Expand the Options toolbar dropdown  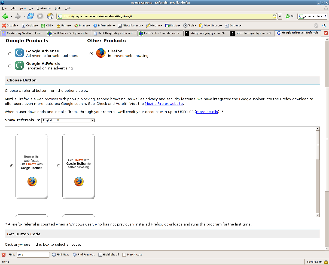coord(233,26)
